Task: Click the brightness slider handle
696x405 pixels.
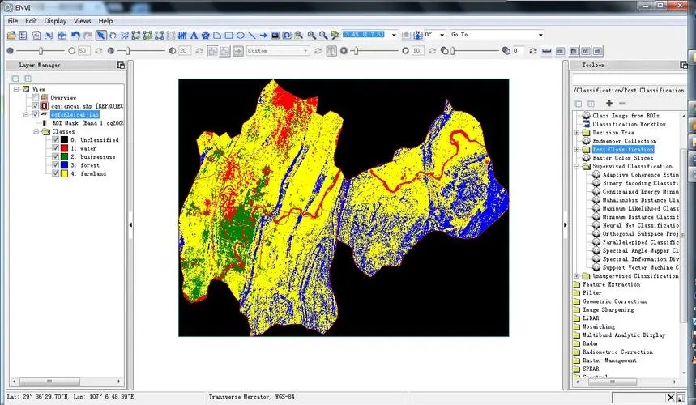Action: [41, 51]
